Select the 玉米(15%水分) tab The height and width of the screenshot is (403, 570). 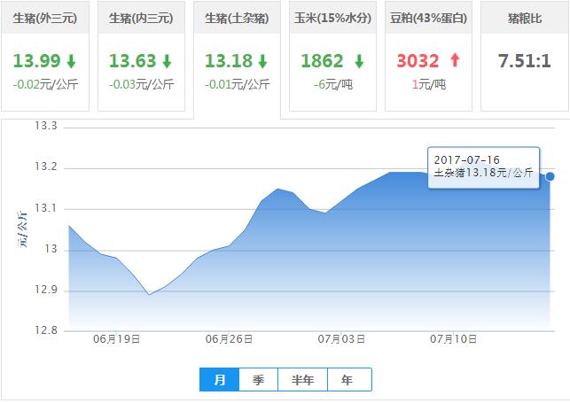point(333,18)
